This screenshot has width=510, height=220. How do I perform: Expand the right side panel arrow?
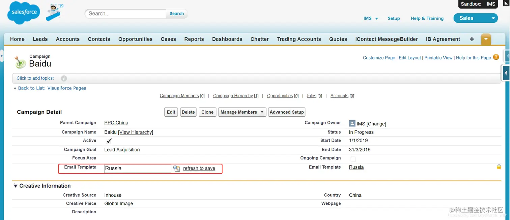tap(506, 73)
